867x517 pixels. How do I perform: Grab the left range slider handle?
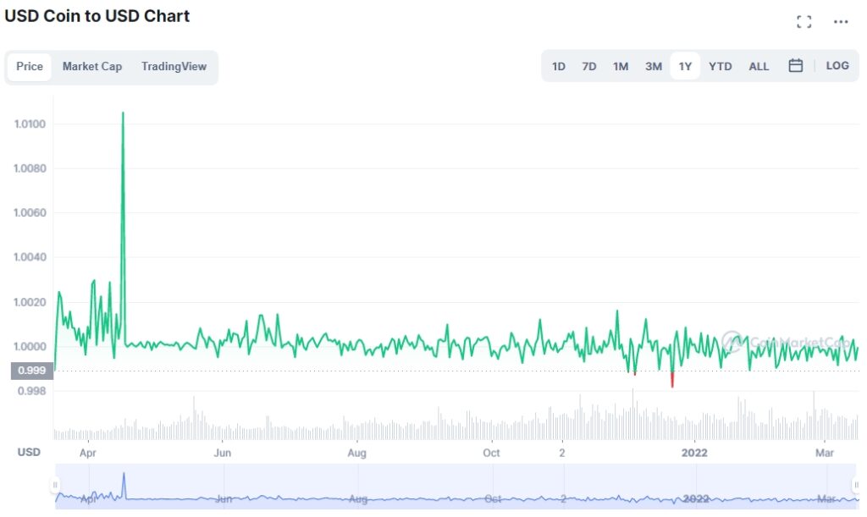click(55, 485)
